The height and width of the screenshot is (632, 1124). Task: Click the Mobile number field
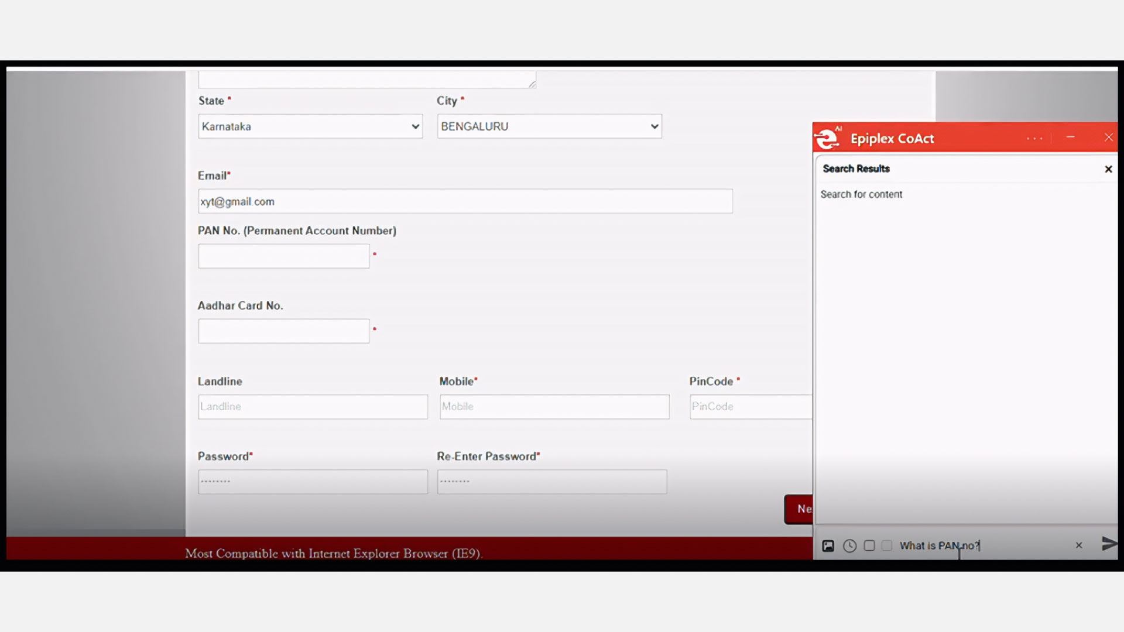554,407
